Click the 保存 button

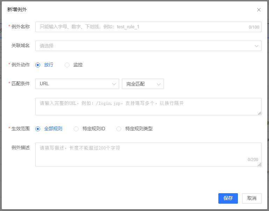coord(228,198)
